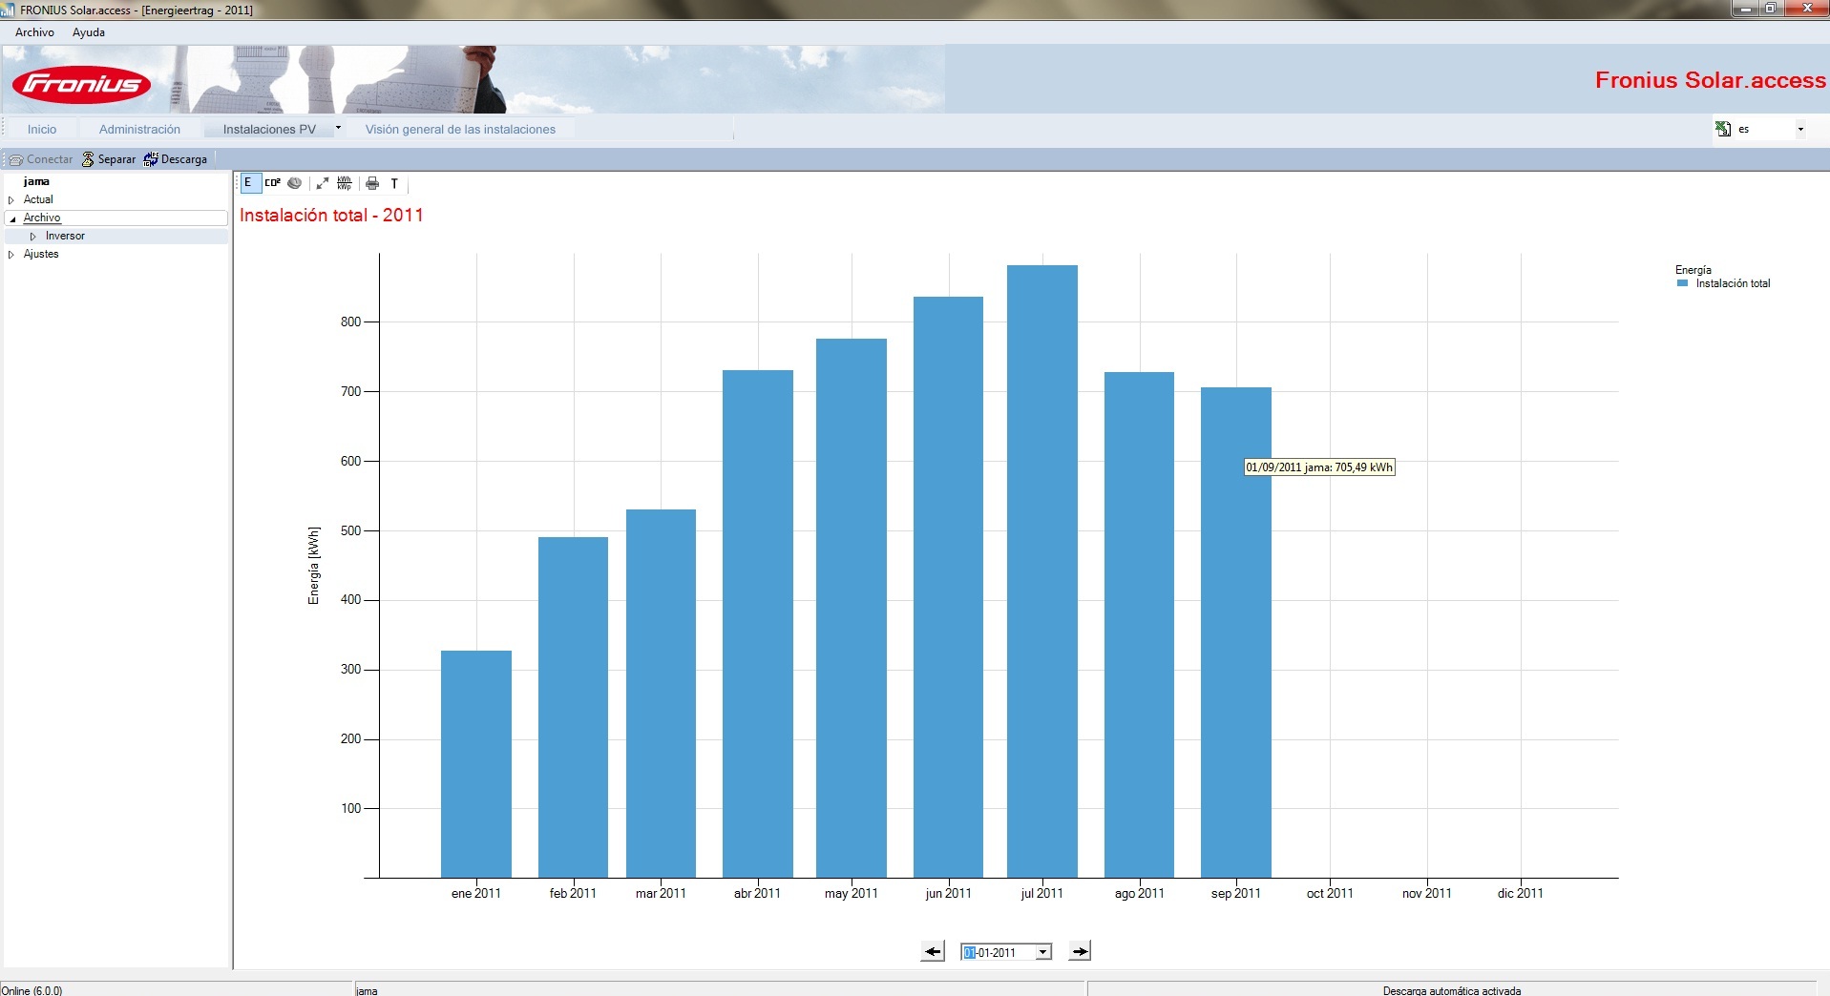The width and height of the screenshot is (1830, 996).
Task: Expand the Actual tree node
Action: point(11,200)
